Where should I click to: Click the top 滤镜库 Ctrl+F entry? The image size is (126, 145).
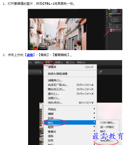[70, 67]
